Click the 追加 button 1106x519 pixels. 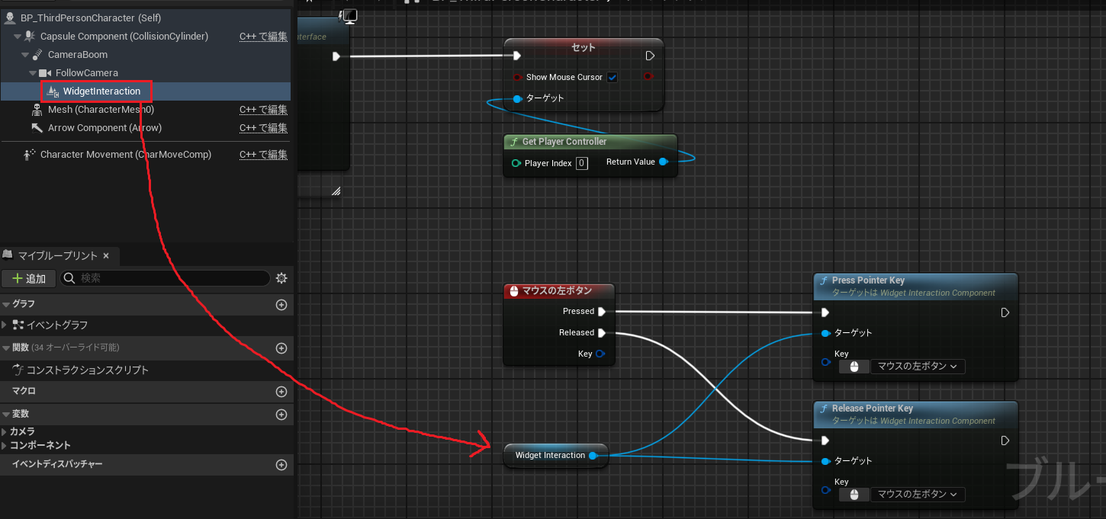coord(29,278)
